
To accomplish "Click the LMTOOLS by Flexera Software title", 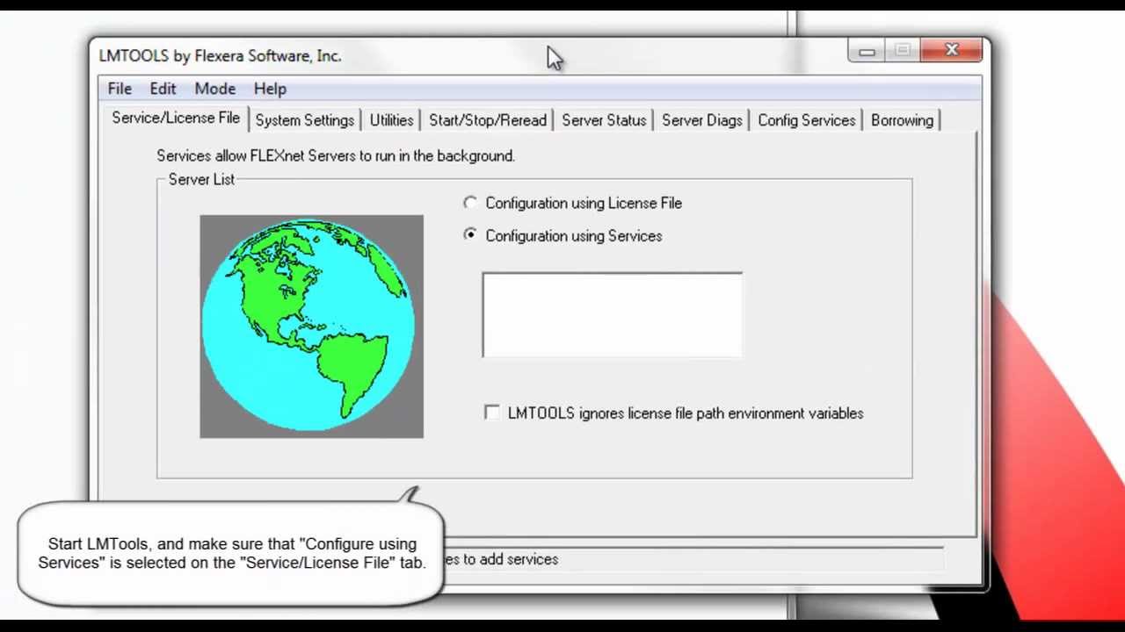I will (220, 55).
